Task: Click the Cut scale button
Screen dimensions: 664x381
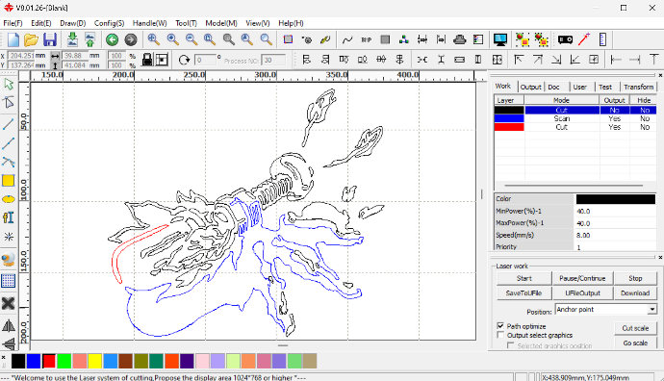Action: coord(635,328)
